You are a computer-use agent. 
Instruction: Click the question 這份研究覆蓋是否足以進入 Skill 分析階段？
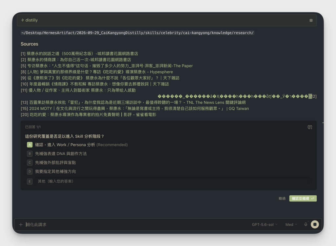pos(64,136)
